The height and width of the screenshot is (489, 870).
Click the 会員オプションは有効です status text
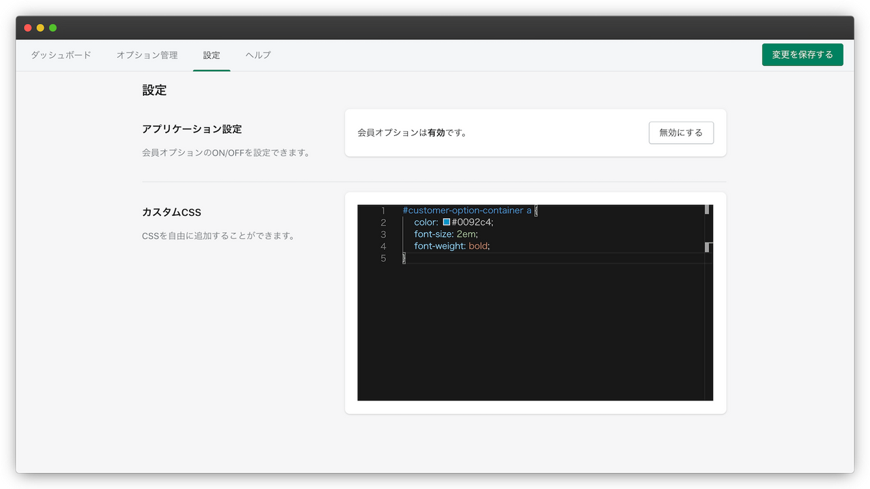412,132
